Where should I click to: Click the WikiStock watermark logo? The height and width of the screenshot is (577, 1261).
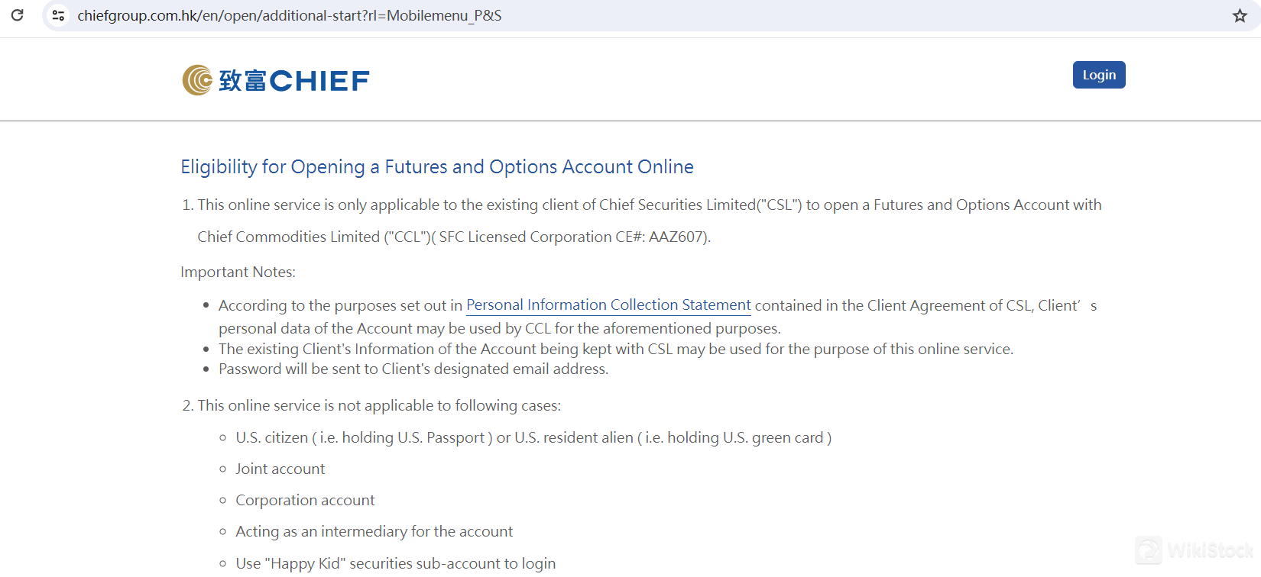coord(1147,550)
